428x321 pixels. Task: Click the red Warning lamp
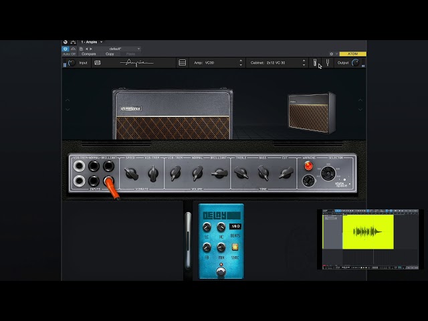pyautogui.click(x=308, y=166)
